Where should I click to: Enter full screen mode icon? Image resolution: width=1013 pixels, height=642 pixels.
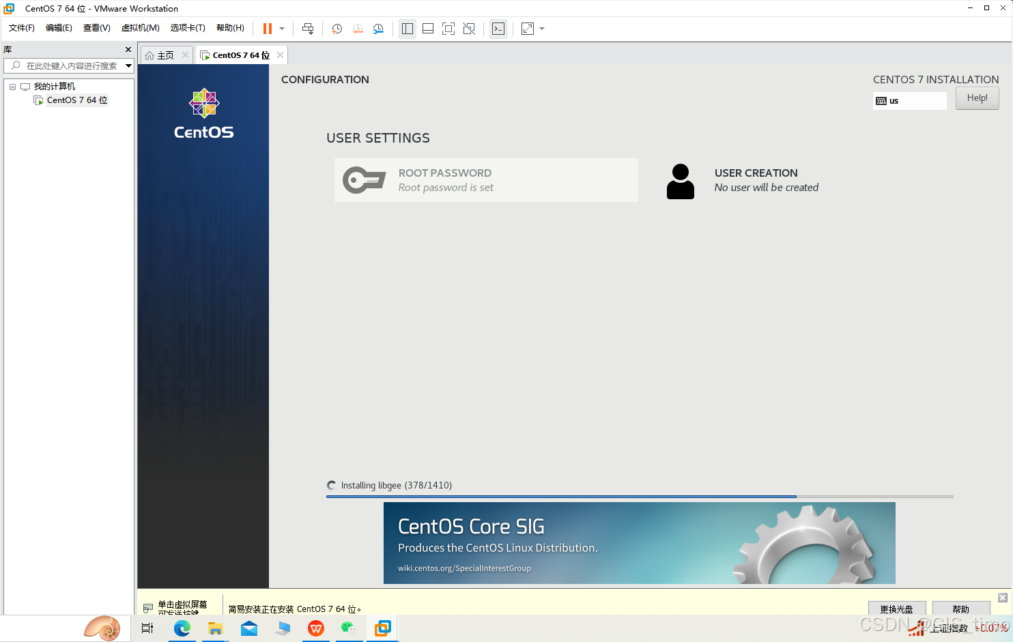point(448,29)
